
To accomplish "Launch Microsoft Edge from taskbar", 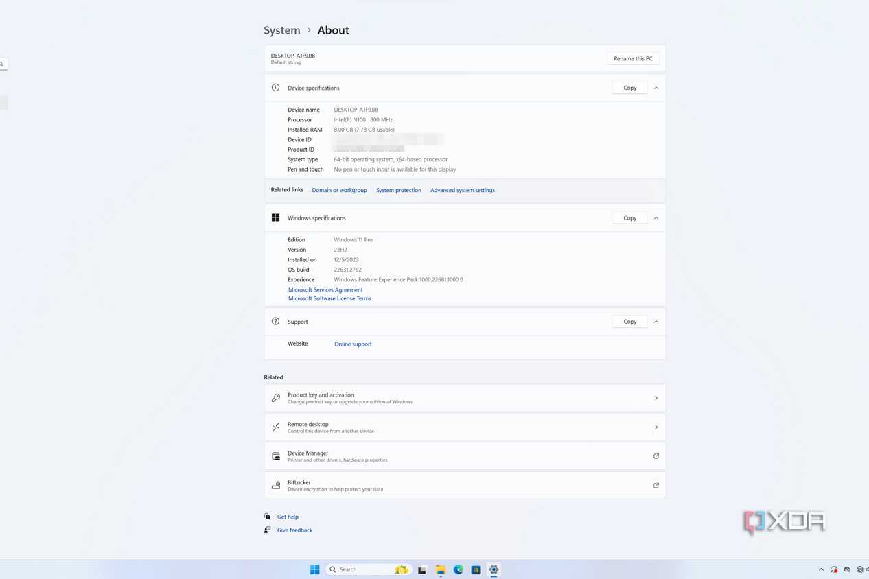I will 458,569.
